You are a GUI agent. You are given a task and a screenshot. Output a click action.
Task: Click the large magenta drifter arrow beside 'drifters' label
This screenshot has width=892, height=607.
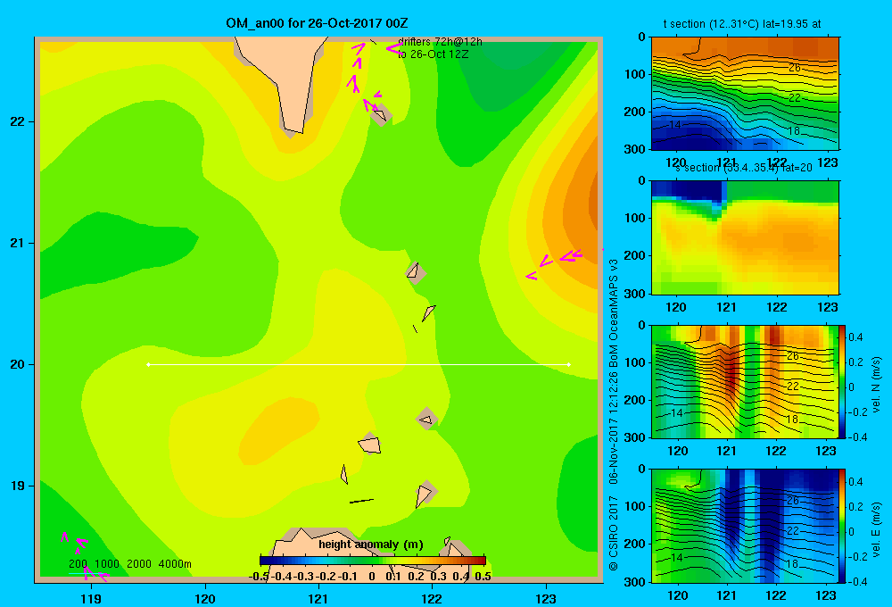[x=394, y=49]
